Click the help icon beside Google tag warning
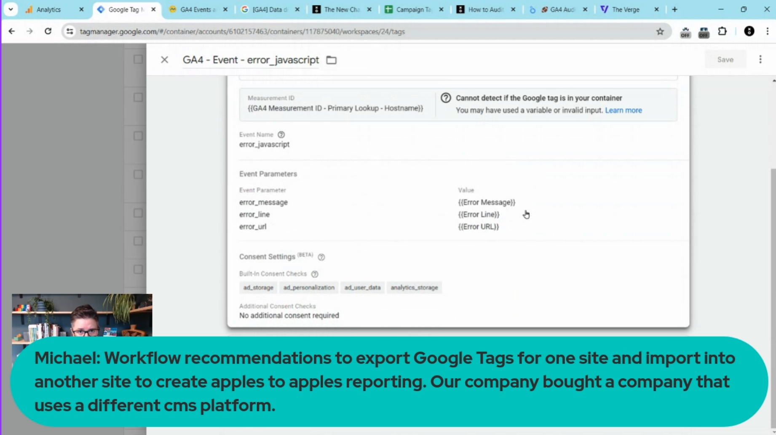 coord(446,98)
